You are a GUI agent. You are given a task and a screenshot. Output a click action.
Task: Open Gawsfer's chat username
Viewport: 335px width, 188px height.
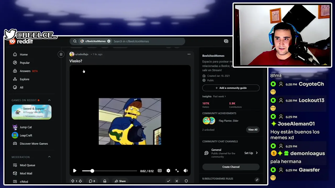[309, 170]
